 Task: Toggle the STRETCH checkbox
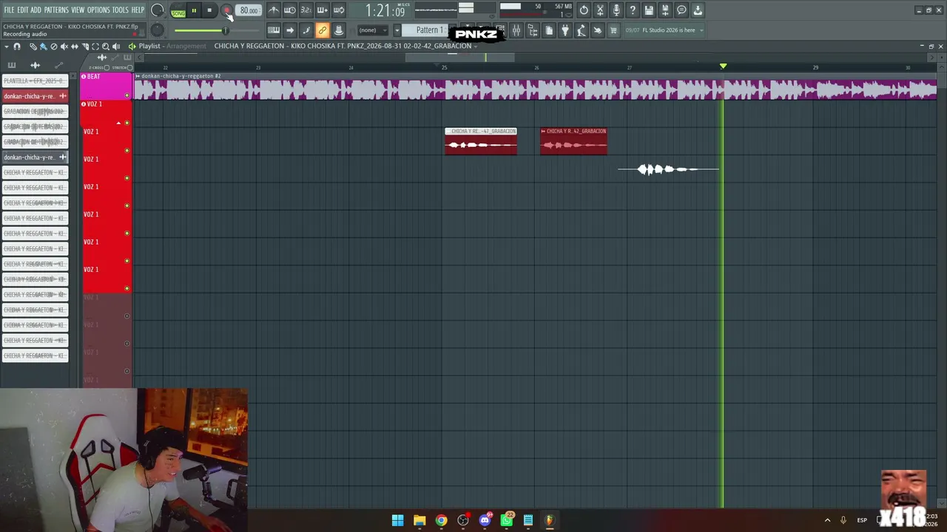point(129,68)
